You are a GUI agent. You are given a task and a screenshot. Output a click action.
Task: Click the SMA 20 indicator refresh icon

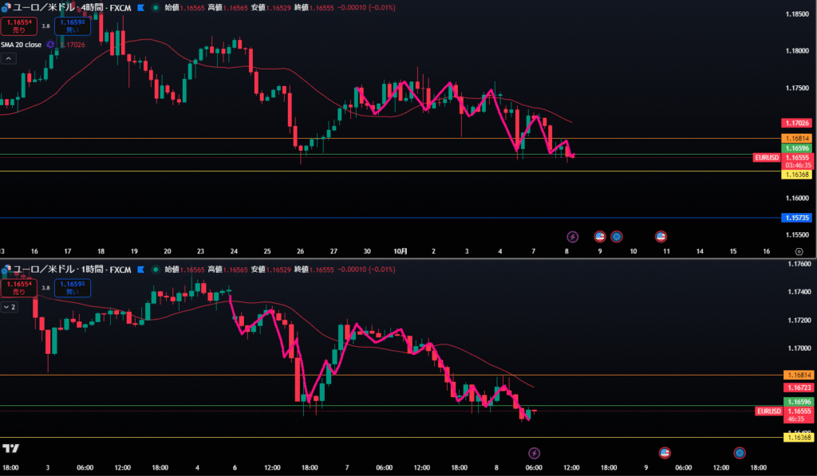49,45
